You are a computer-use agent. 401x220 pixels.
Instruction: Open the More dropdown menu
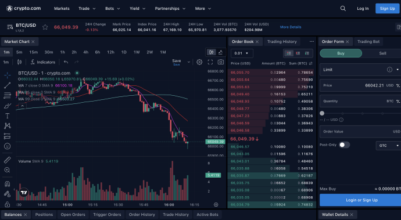pos(203,9)
